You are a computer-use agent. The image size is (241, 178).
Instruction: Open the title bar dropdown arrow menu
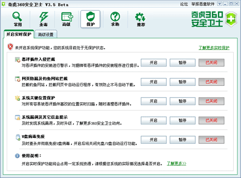point(220,4)
